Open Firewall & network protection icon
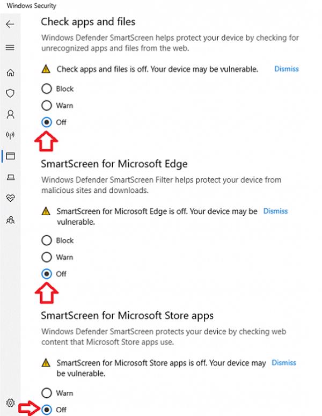Image resolution: width=322 pixels, height=416 pixels. click(x=10, y=135)
